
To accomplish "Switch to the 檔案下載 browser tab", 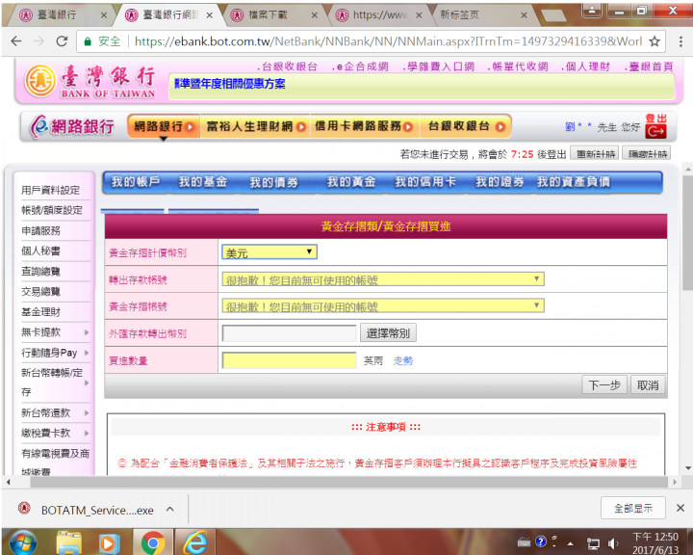I will pos(274,15).
